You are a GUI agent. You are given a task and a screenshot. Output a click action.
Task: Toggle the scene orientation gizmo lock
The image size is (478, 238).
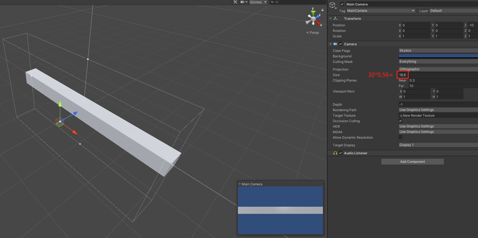[322, 10]
